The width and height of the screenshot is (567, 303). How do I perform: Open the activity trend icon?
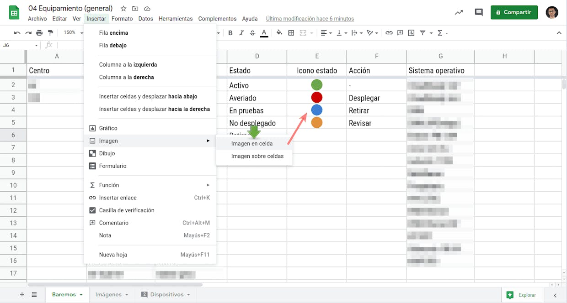(x=459, y=12)
